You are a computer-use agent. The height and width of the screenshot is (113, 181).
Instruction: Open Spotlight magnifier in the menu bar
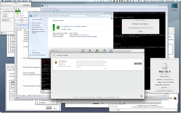pos(177,1)
